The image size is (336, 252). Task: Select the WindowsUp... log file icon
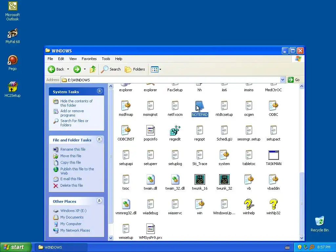[x=224, y=204]
